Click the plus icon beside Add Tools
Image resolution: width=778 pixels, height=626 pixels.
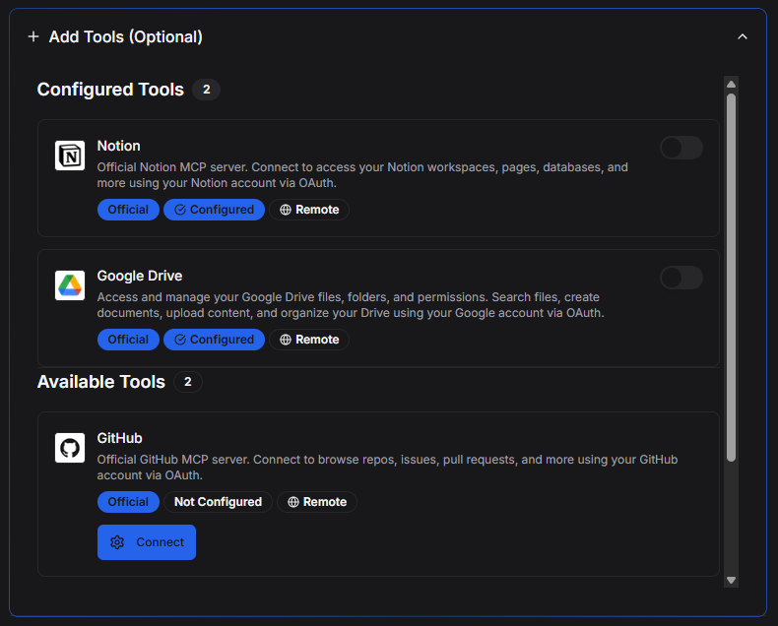pos(33,36)
